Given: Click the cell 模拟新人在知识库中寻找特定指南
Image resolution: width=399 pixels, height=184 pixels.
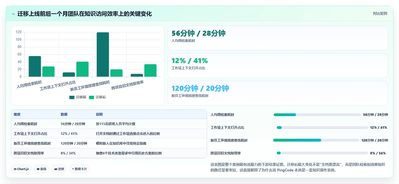Looking at the screenshot, I should pos(121,144).
